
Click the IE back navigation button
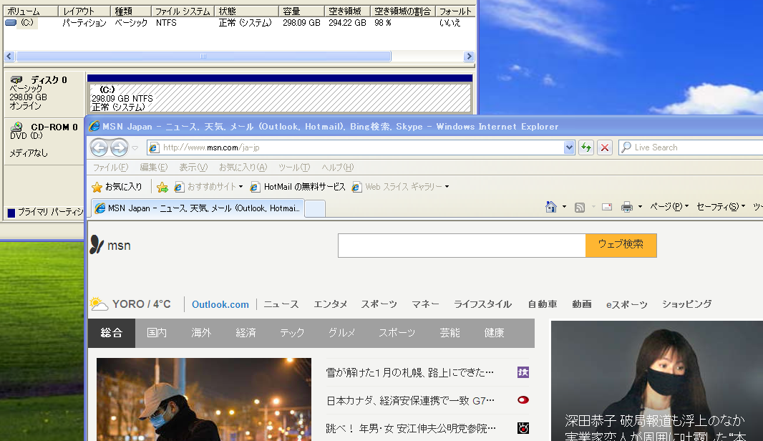[x=99, y=148]
